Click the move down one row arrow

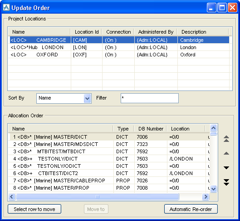coord(226,168)
